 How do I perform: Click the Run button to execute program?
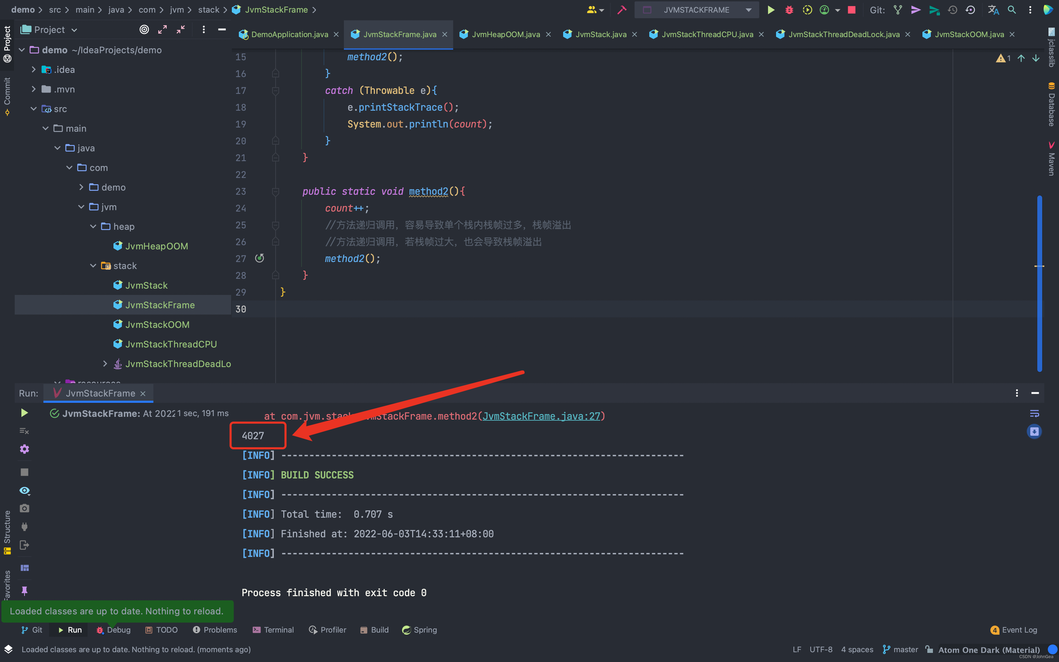[x=771, y=9]
